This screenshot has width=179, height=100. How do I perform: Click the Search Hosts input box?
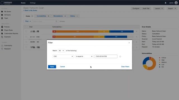click(x=45, y=21)
